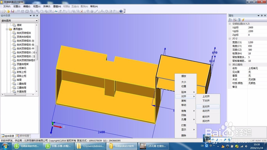Activate the arrow selection tool icon
Viewport: 267px width, 150px height.
[x=56, y=11]
